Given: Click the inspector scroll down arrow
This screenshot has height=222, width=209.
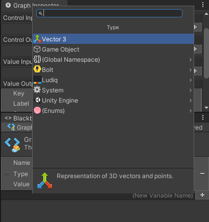Looking at the screenshot, I should (x=206, y=108).
